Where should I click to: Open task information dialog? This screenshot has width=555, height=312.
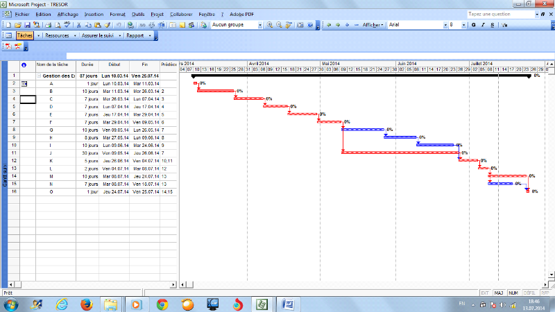(x=173, y=25)
